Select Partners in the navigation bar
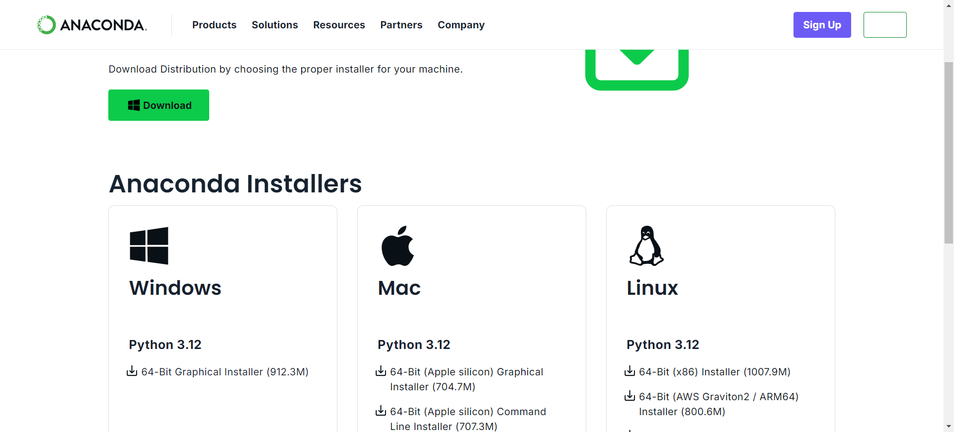 [x=401, y=25]
